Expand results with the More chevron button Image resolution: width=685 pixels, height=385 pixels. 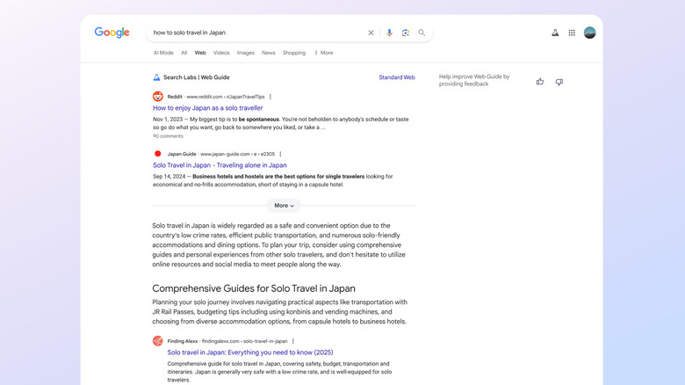284,205
